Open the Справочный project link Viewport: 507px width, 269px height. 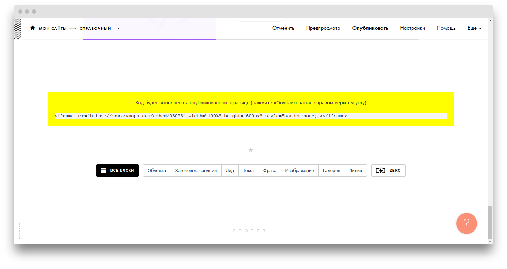(95, 28)
